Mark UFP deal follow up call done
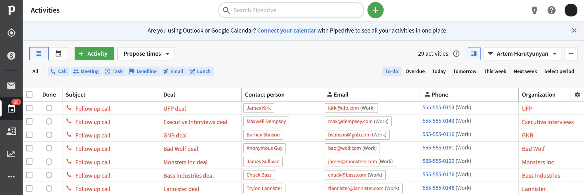Viewport: 584px width, 195px height. coord(49,108)
